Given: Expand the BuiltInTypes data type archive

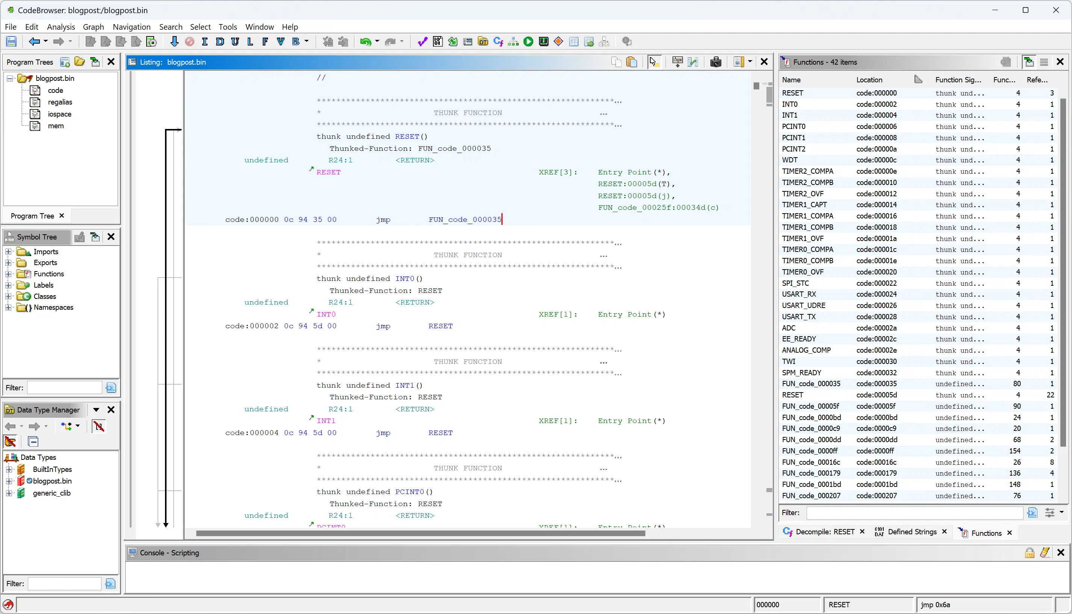Looking at the screenshot, I should [9, 469].
